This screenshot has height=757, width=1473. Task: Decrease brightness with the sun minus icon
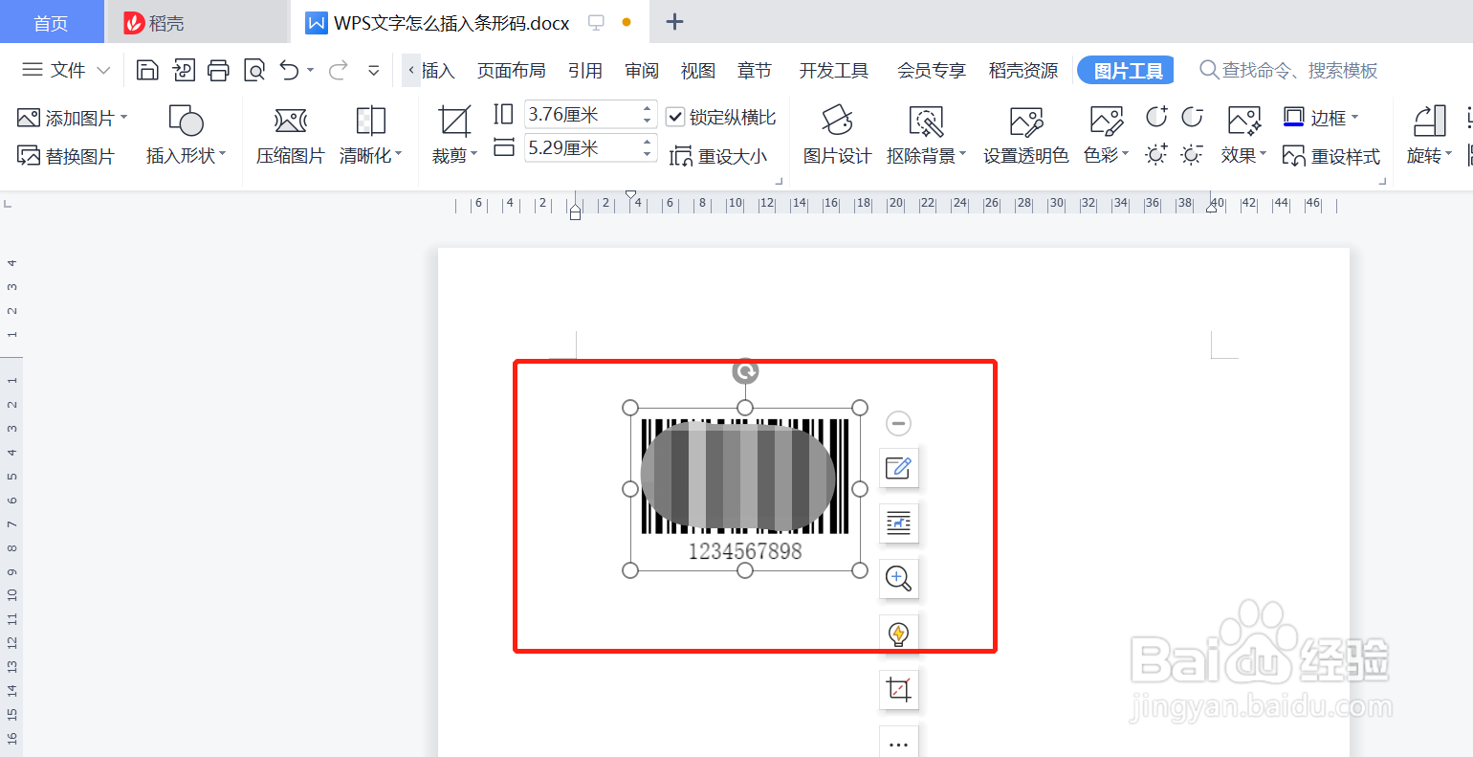(x=1192, y=155)
